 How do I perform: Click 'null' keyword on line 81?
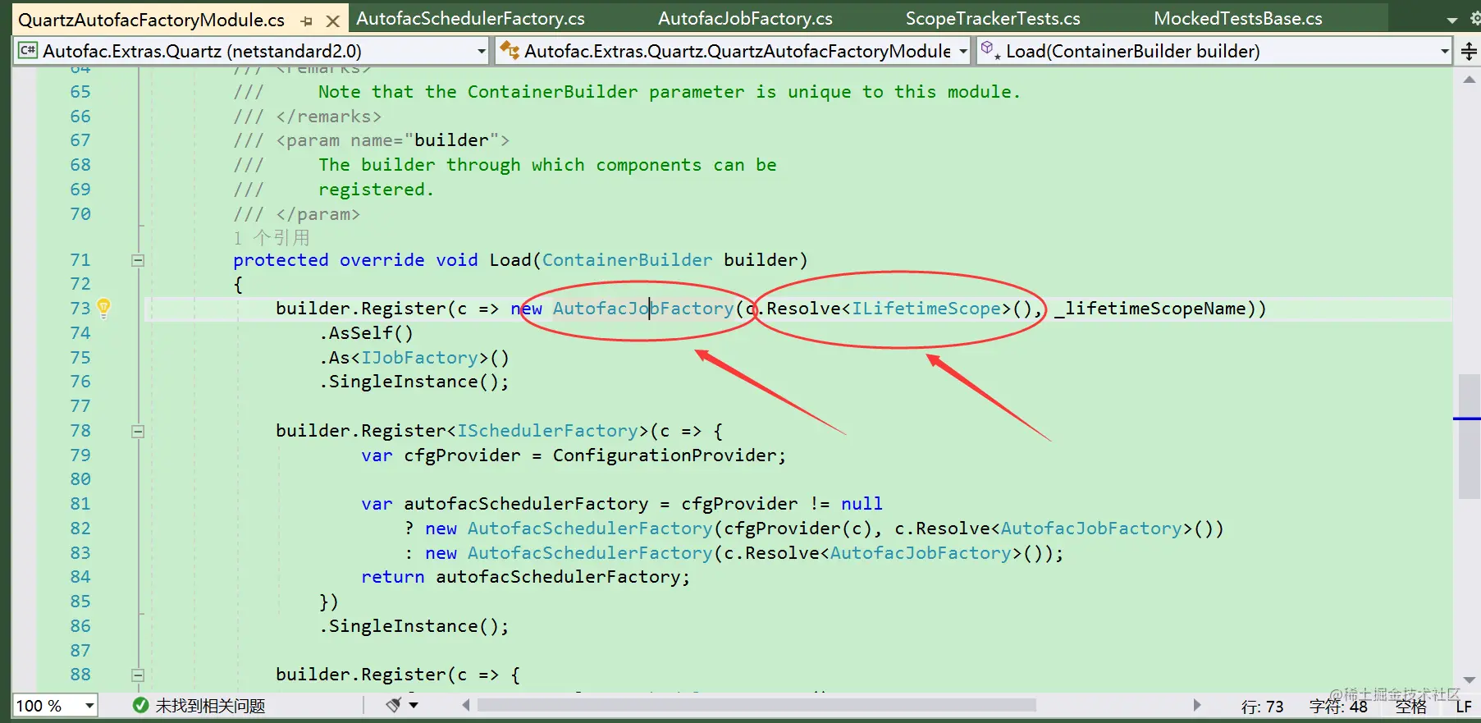coord(862,504)
